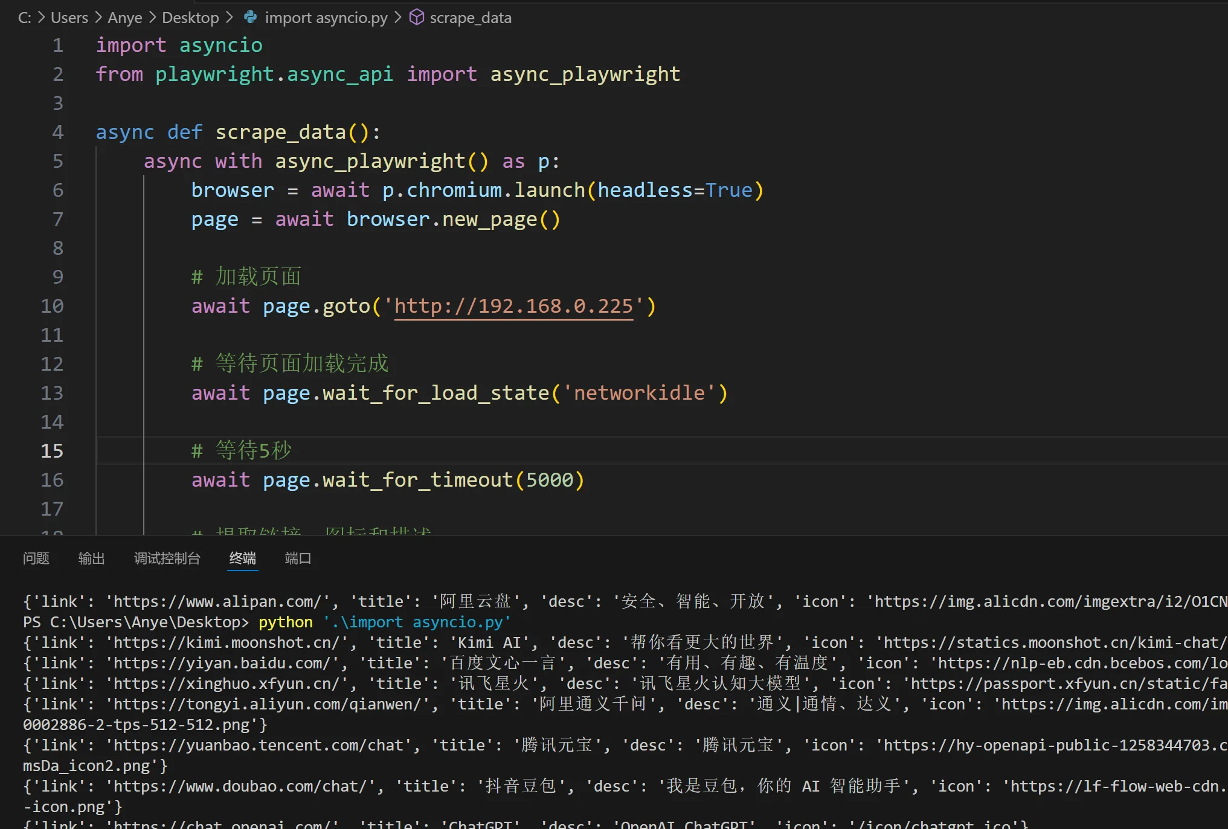Click the xinghuo.xfyun.cn link in terminal
This screenshot has width=1228, height=829.
(227, 683)
